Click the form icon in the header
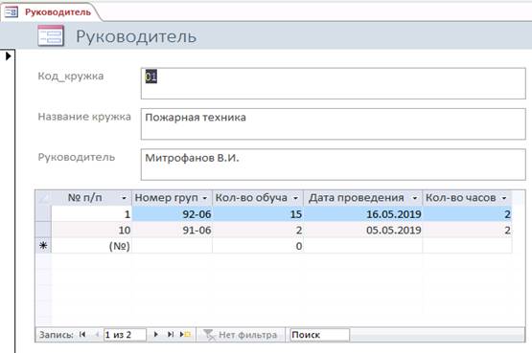This screenshot has width=532, height=353. click(51, 35)
